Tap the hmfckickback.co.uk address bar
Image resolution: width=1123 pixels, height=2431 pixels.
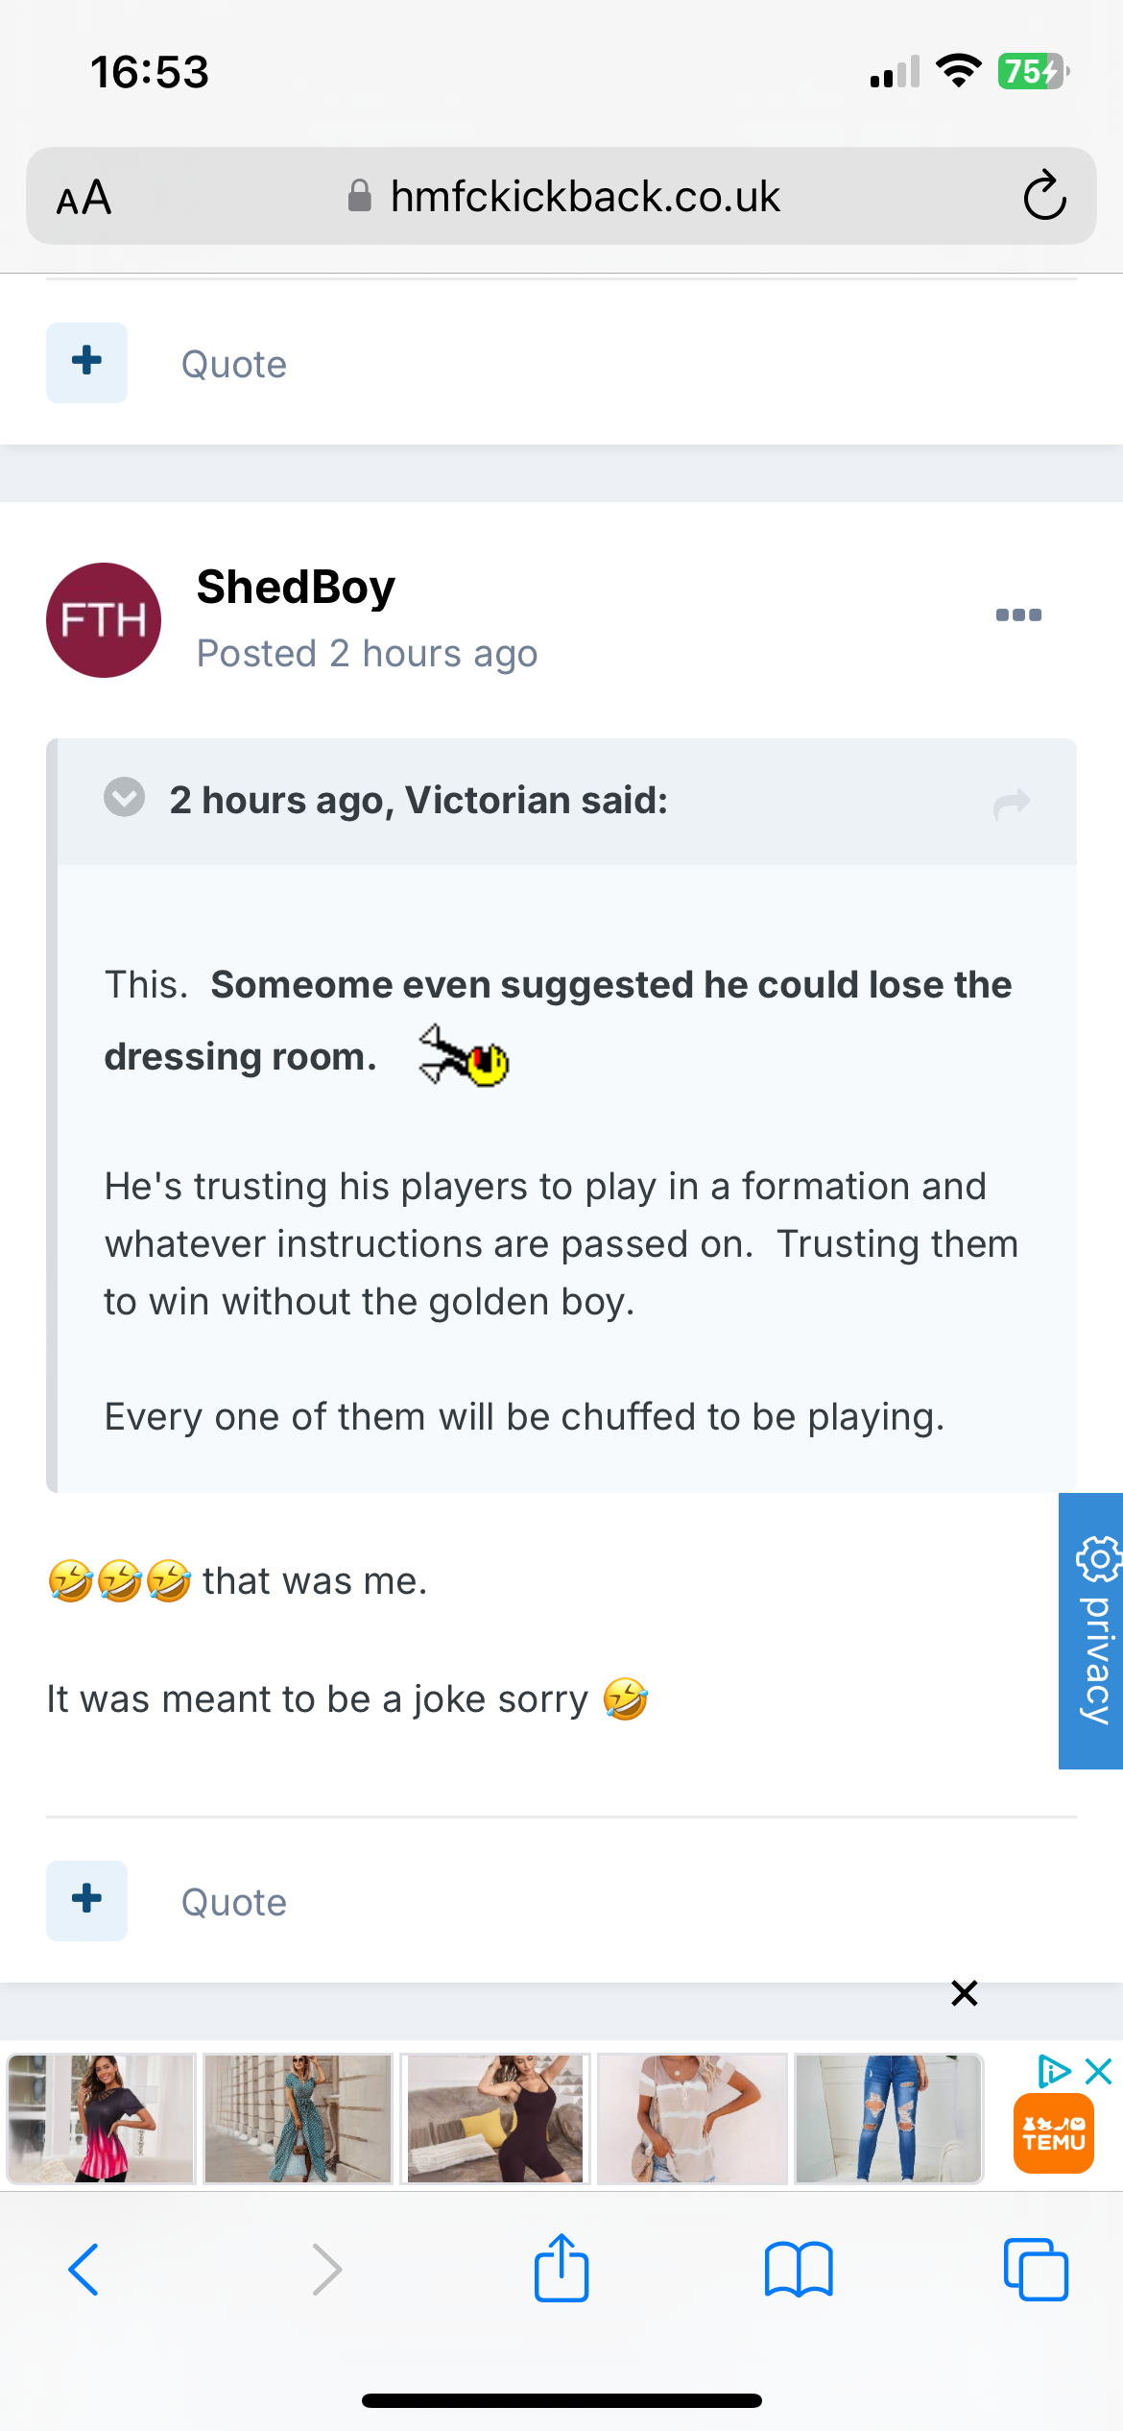pyautogui.click(x=584, y=197)
